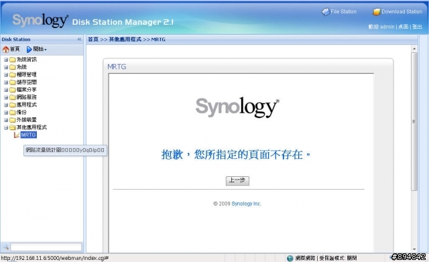Click the content scrollbar up arrow

(414, 49)
